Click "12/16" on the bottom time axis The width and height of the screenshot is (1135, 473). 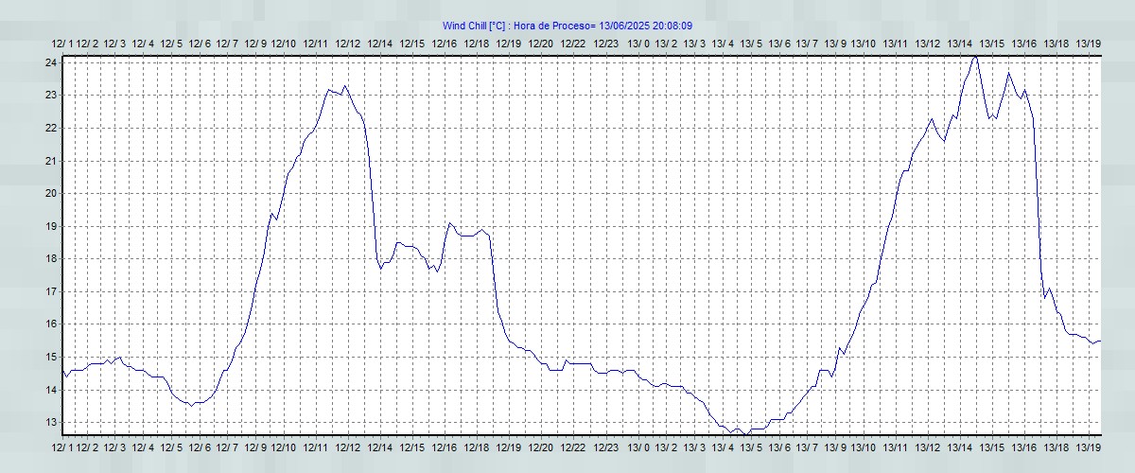(445, 447)
